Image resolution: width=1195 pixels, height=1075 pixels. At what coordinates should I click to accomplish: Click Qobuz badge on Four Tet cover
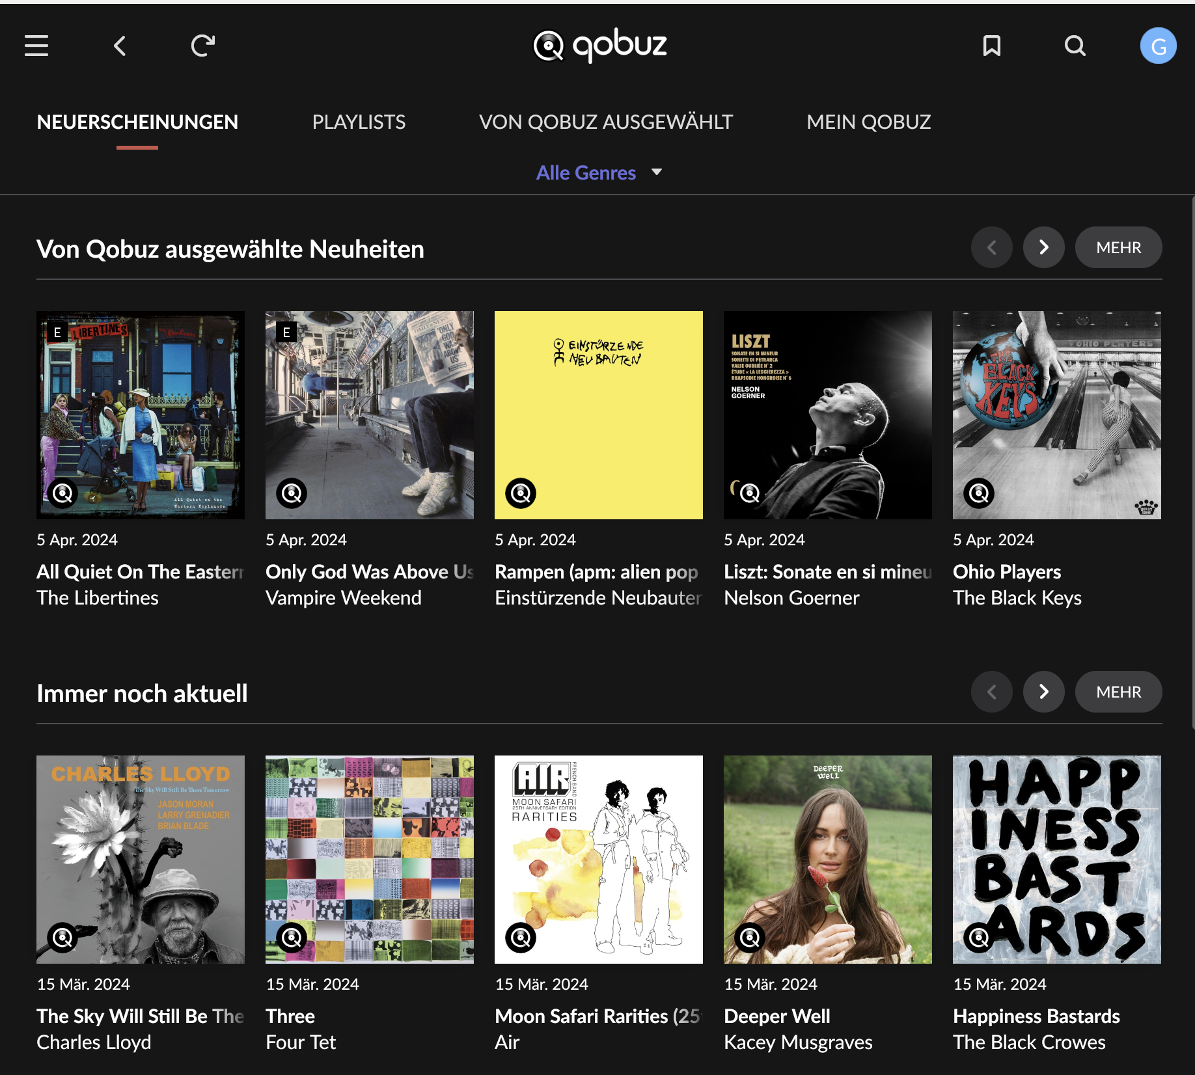[292, 938]
